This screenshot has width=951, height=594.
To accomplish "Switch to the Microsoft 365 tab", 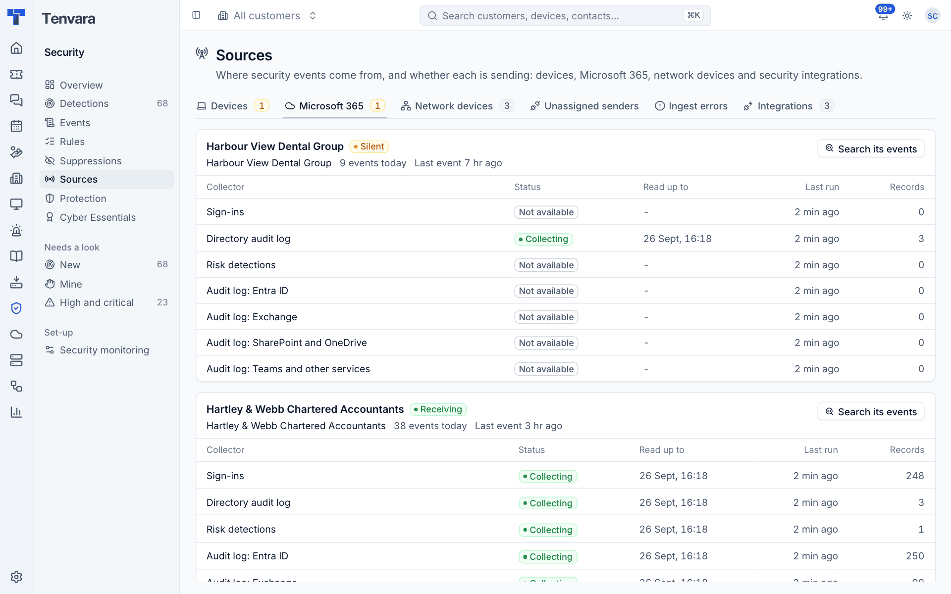I will click(335, 106).
